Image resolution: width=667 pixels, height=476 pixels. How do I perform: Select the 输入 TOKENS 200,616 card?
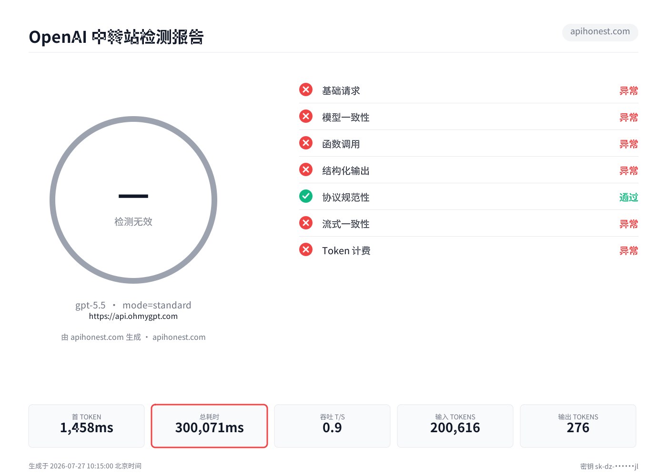point(455,426)
